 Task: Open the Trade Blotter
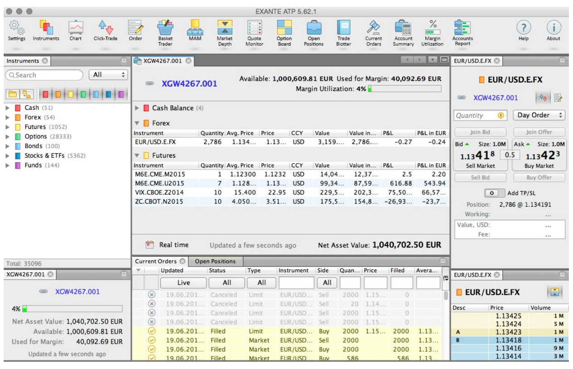coord(344,33)
